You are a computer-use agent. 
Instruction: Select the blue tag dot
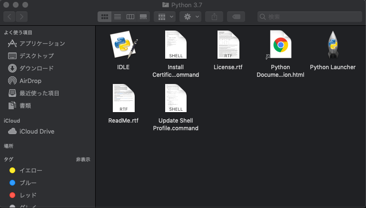click(x=12, y=183)
